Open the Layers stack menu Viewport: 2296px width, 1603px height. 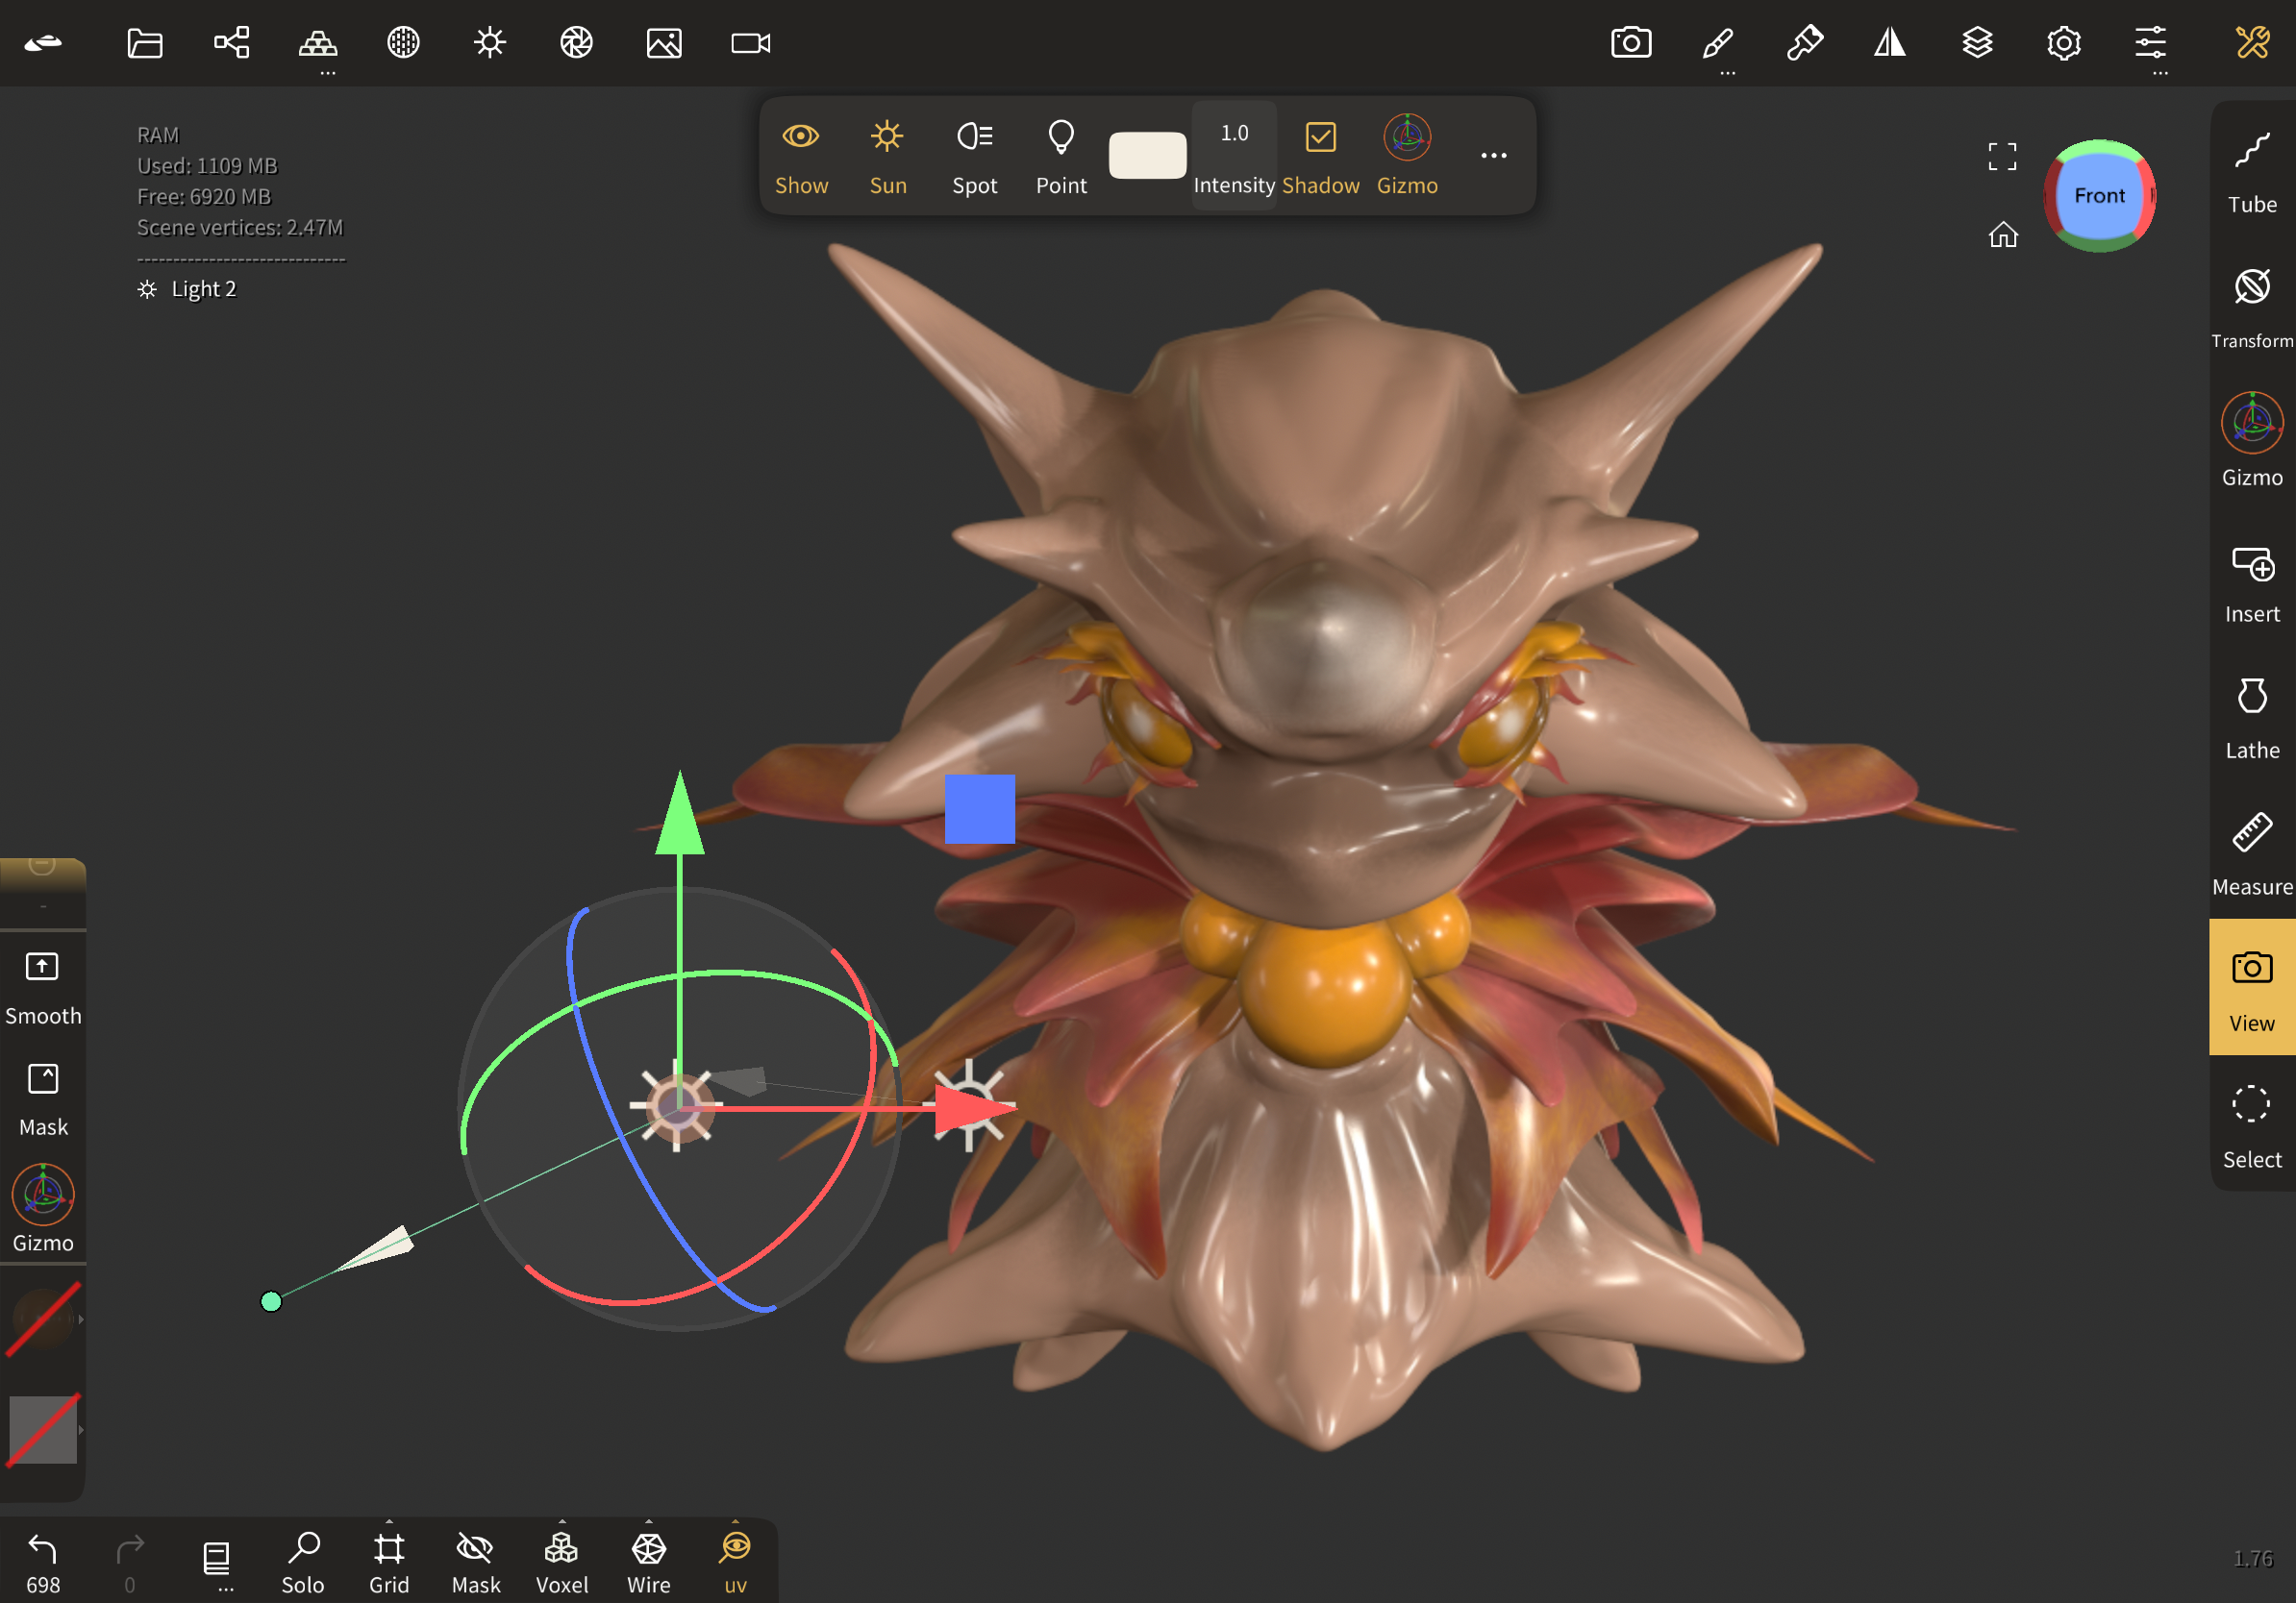1977,43
